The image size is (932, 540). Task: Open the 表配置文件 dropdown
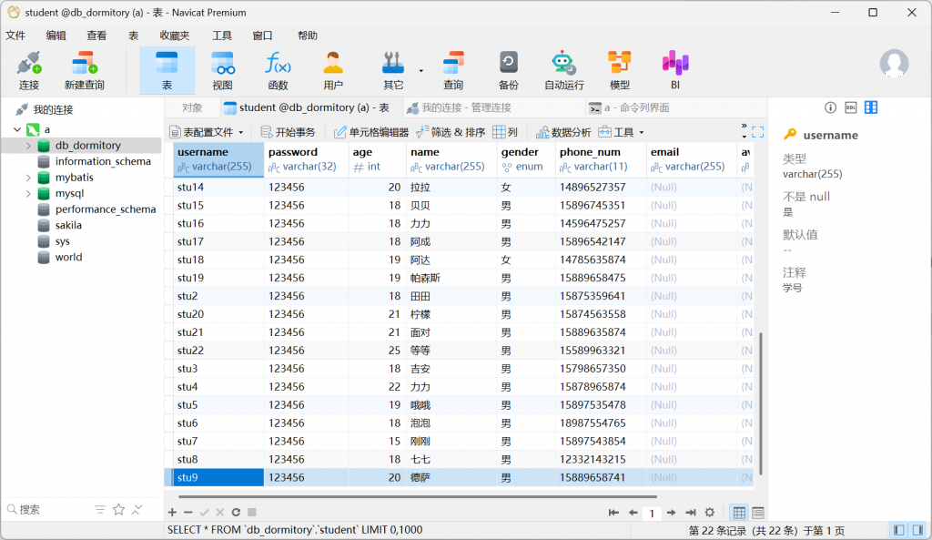point(207,132)
